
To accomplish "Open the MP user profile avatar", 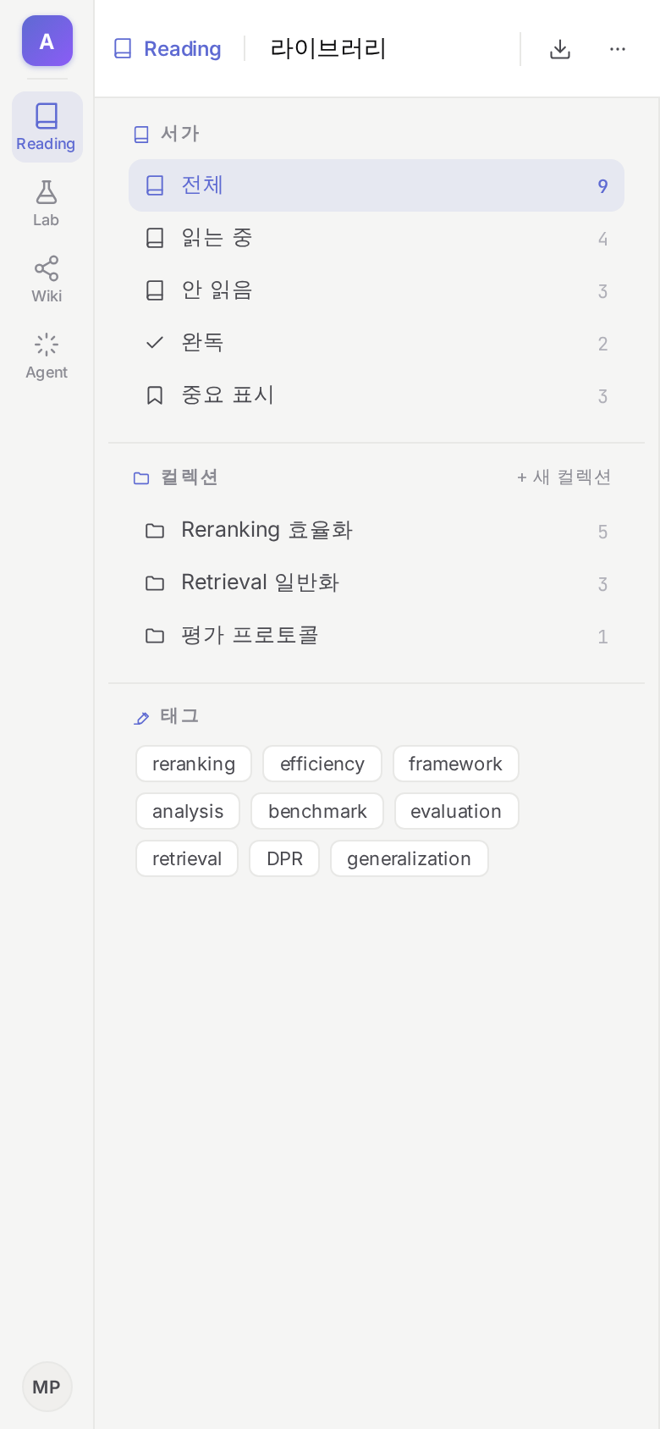I will [x=47, y=1387].
